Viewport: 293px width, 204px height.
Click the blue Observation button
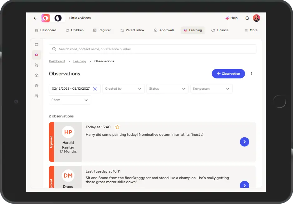pyautogui.click(x=228, y=74)
